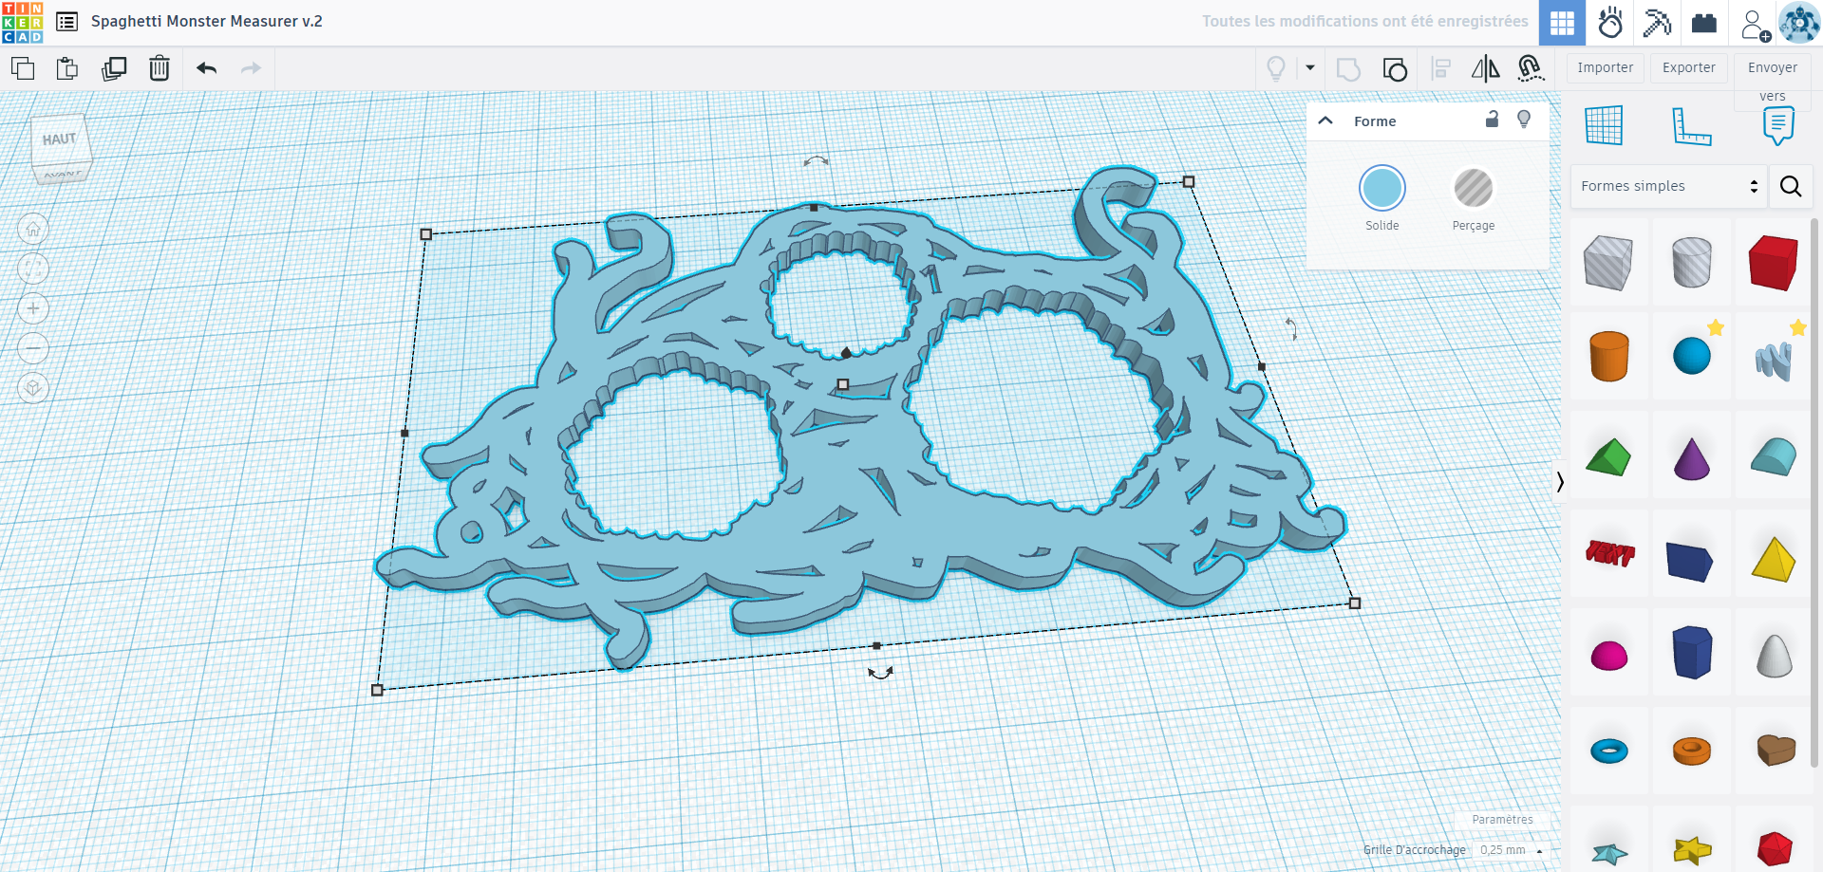
Task: Duplicate and repeat the selection
Action: click(114, 68)
